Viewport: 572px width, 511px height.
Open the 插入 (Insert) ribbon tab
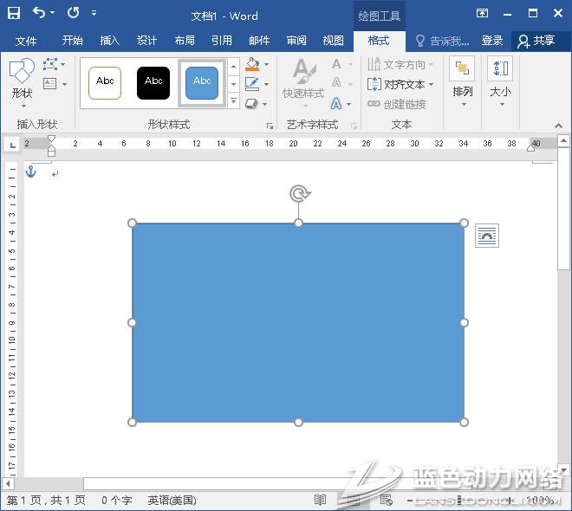(110, 41)
